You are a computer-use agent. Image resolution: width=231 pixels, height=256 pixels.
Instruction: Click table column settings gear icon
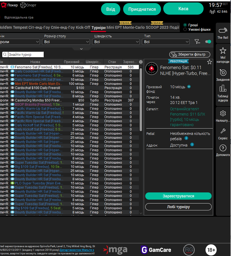141,62
